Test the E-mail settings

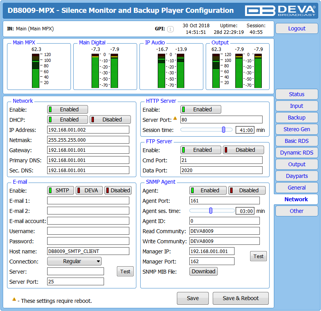pyautogui.click(x=125, y=272)
